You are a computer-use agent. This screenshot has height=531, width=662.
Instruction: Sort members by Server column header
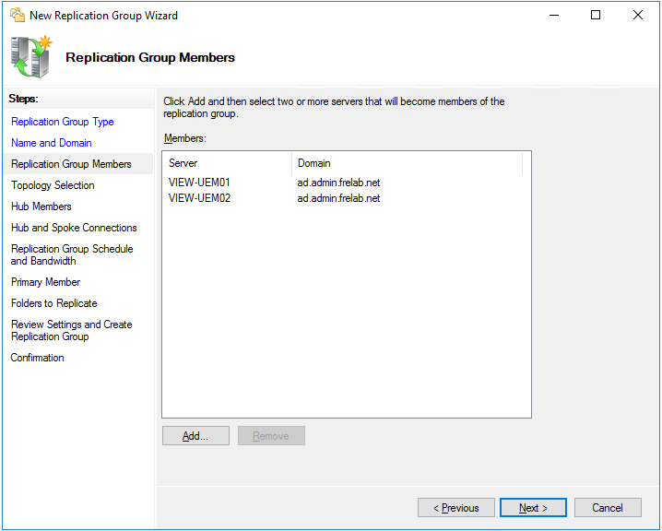227,163
